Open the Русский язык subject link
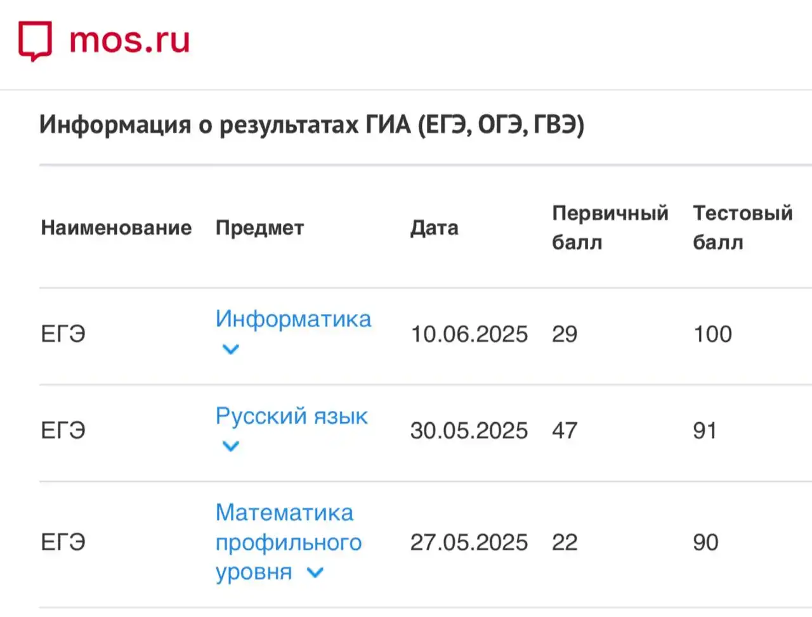812x617 pixels. click(291, 416)
